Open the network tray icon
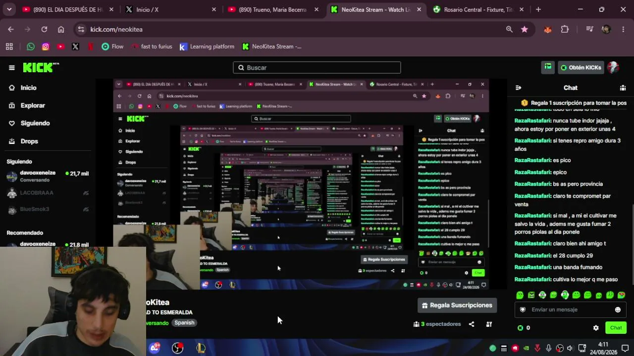This screenshot has width=634, height=356. pyautogui.click(x=582, y=348)
